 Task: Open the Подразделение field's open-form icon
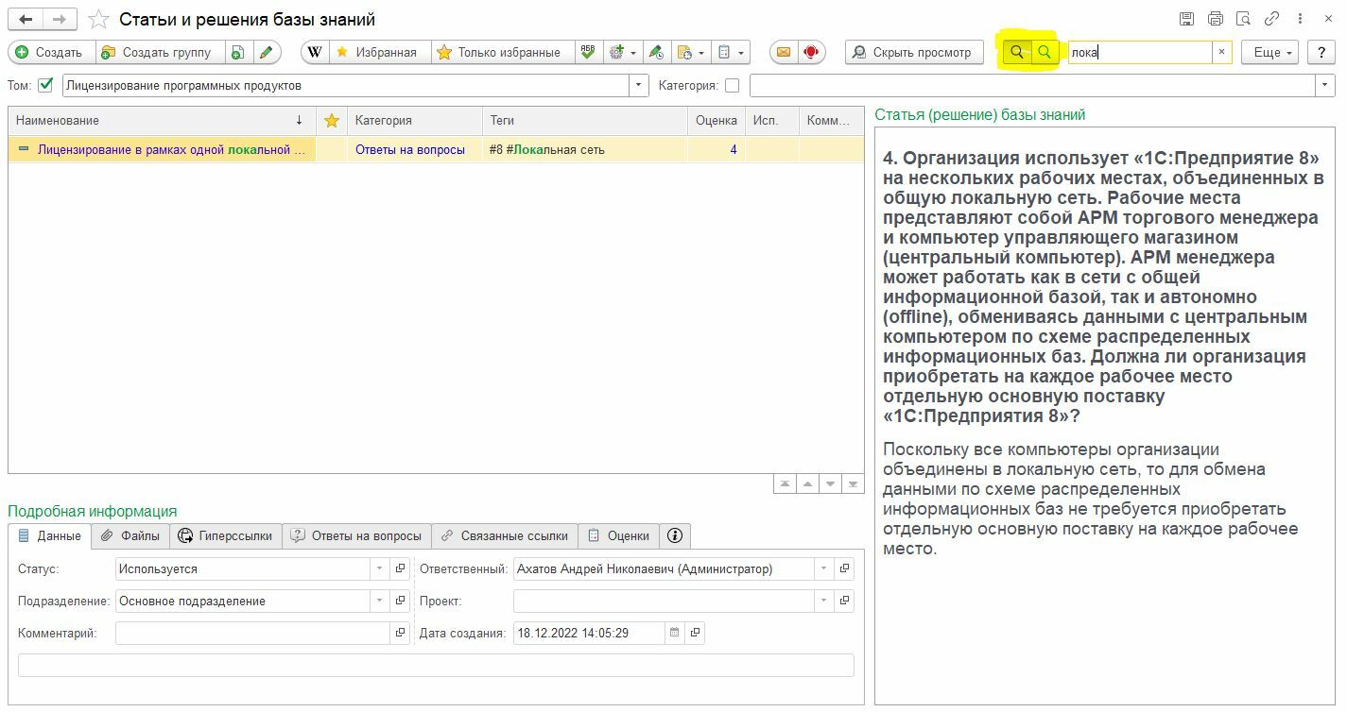point(400,601)
